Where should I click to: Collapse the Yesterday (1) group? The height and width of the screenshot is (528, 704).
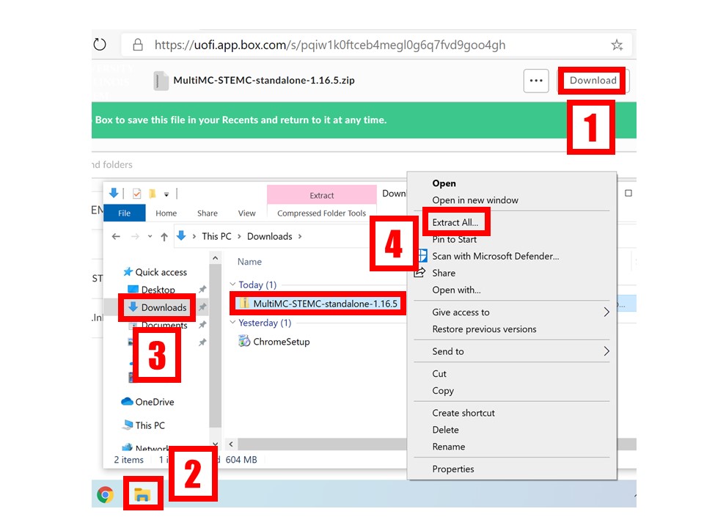232,323
